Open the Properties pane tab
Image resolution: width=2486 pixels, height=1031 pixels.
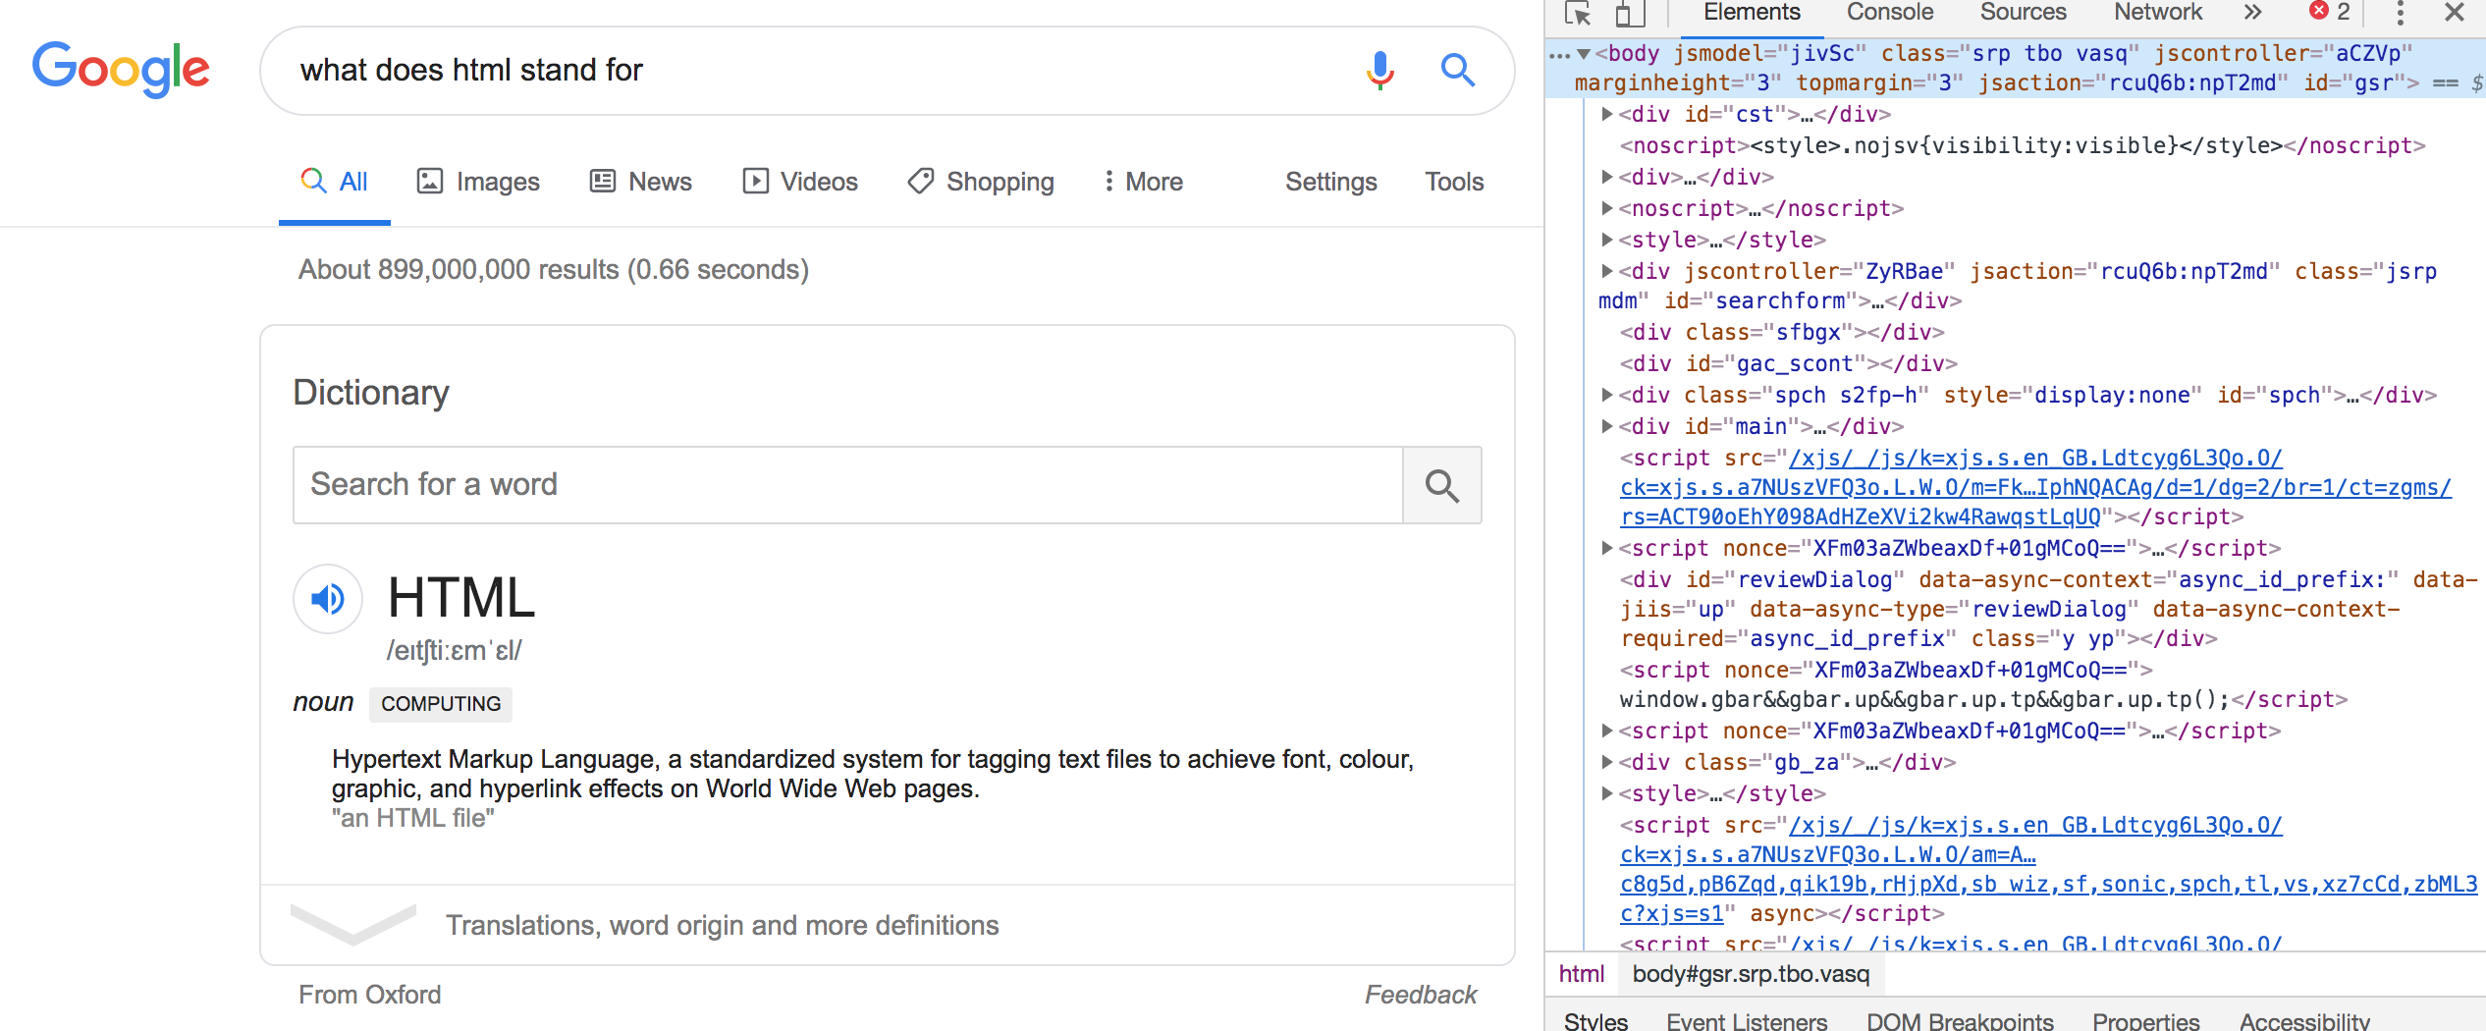pyautogui.click(x=2146, y=1020)
